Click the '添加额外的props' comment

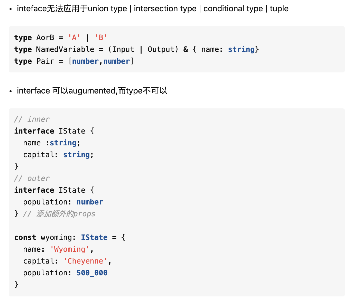[66, 214]
